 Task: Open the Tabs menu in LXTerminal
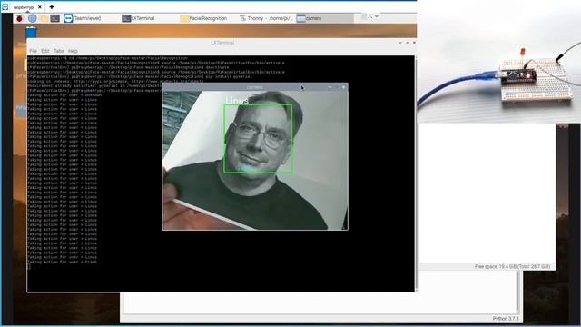58,51
